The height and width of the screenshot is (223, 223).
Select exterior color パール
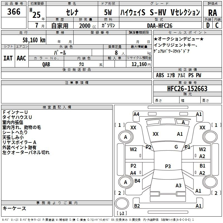[60, 53]
